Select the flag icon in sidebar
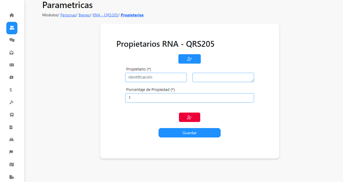The image size is (343, 182). pos(12,152)
